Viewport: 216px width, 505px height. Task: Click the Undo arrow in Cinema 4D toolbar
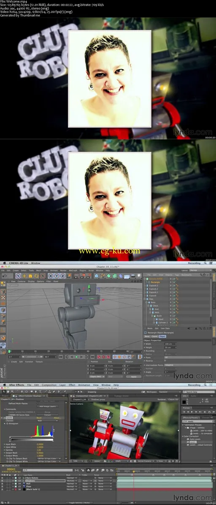coord(4,276)
